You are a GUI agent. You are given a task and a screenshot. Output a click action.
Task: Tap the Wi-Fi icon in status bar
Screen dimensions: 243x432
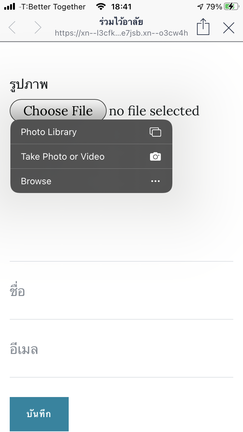point(101,7)
